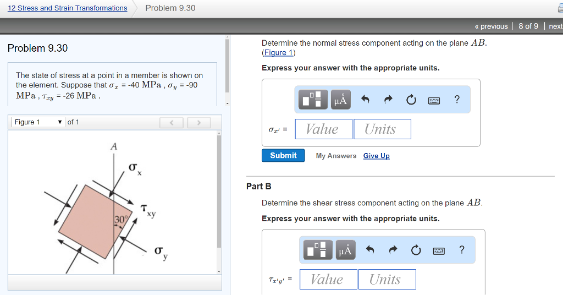Click Submit button for Part A

(283, 156)
